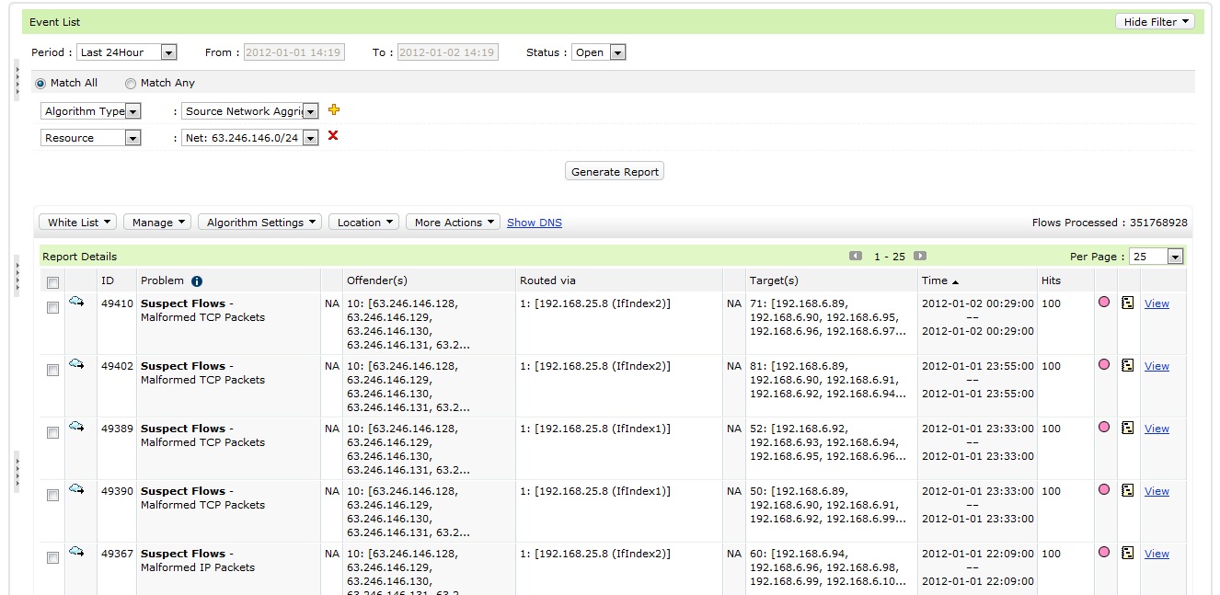Open View link for event 49390
Image resolution: width=1220 pixels, height=595 pixels.
point(1157,491)
